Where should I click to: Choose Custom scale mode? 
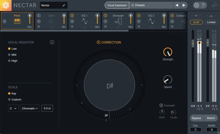point(15,100)
